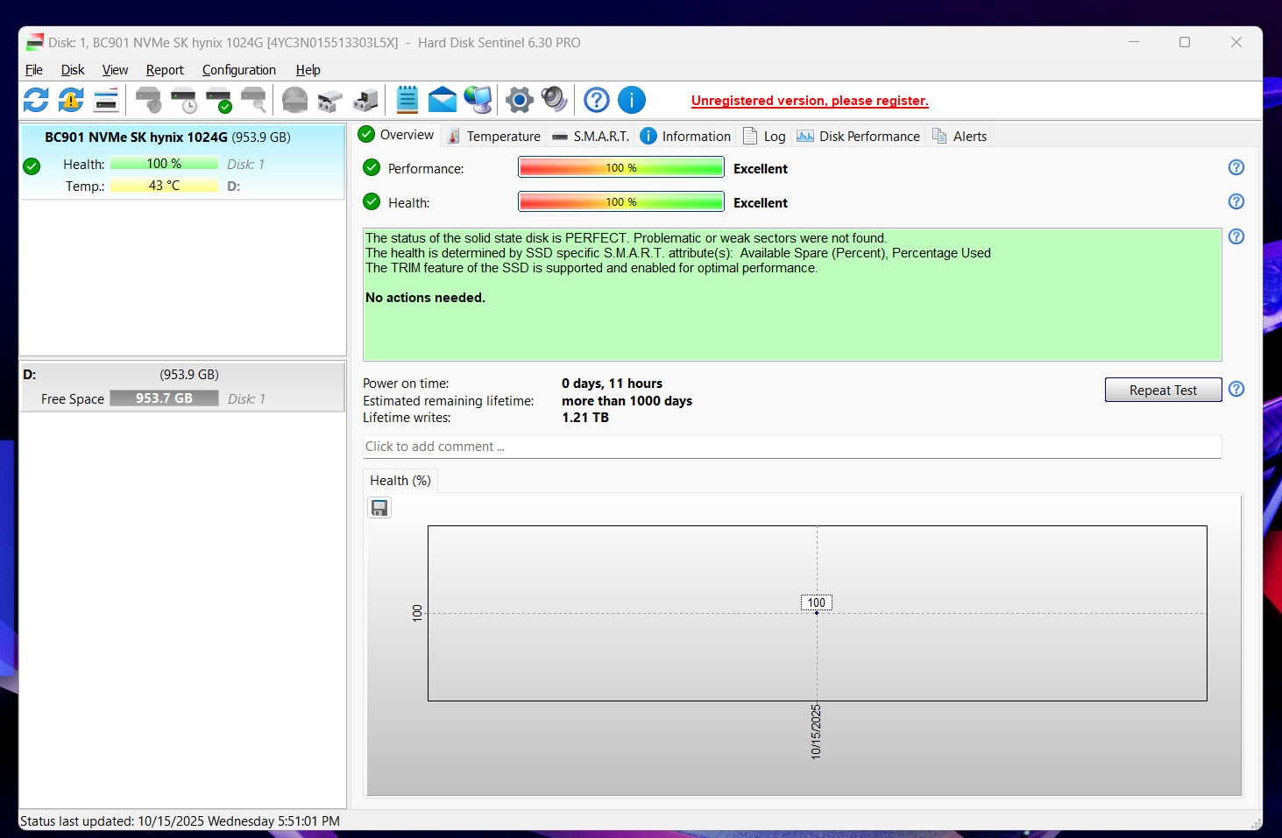Click the blue info circle toolbar icon
The width and height of the screenshot is (1282, 838).
pos(632,100)
